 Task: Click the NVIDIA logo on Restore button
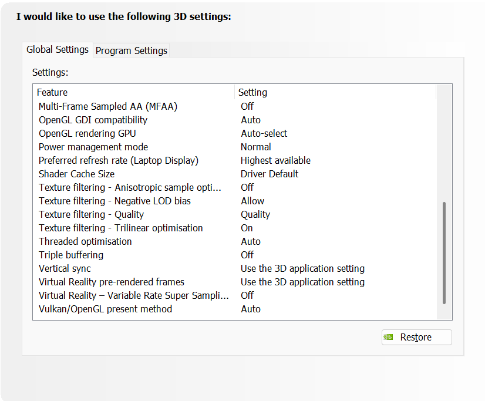(x=389, y=338)
